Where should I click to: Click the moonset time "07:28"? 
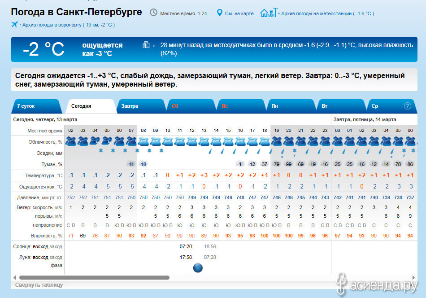pos(210,257)
